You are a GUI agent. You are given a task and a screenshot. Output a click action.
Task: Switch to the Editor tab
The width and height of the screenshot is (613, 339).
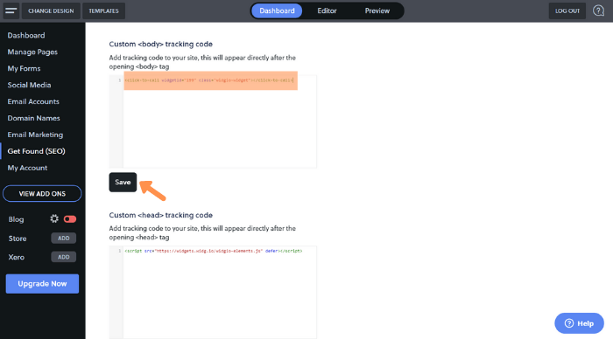pos(327,11)
